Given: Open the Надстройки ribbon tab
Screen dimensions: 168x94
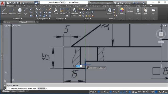Looking at the screenshot, I should [x=77, y=6].
